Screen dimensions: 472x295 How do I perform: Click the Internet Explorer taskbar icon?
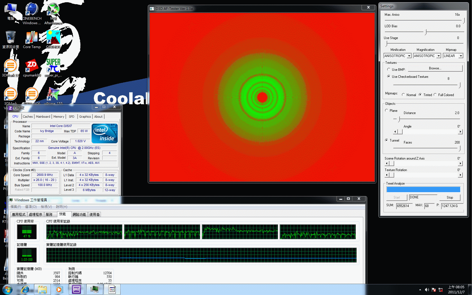(25, 289)
